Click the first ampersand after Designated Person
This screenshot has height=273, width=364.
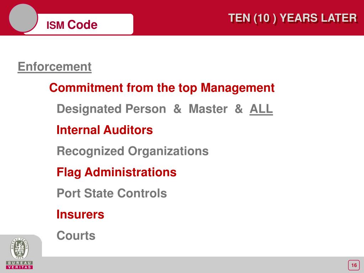tap(177, 109)
